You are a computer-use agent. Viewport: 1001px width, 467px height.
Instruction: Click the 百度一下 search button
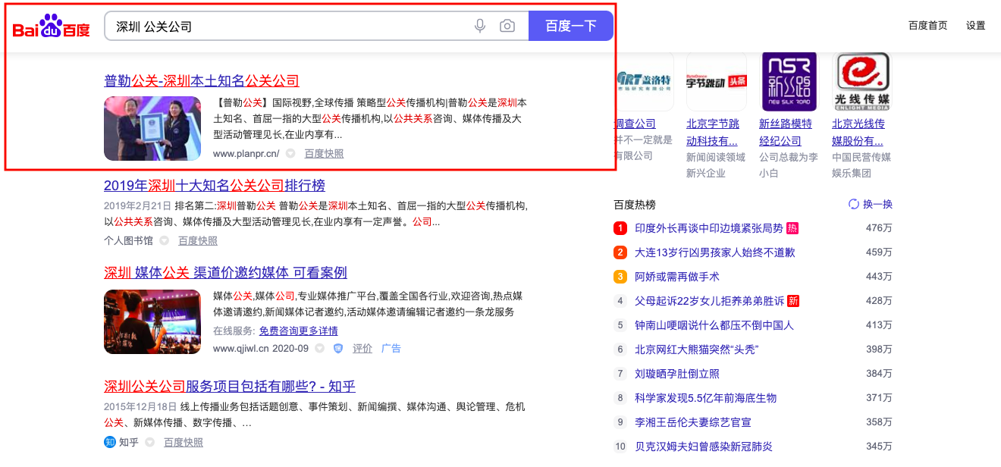570,26
